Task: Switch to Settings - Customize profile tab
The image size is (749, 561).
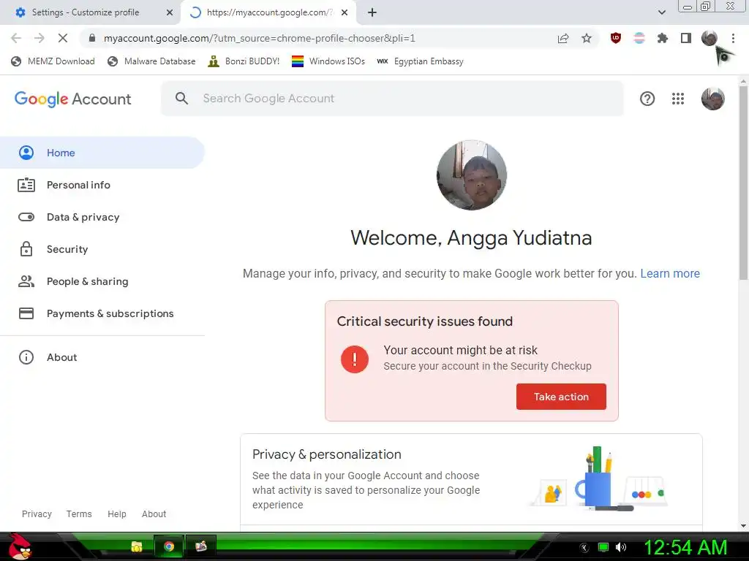Action: tap(91, 12)
